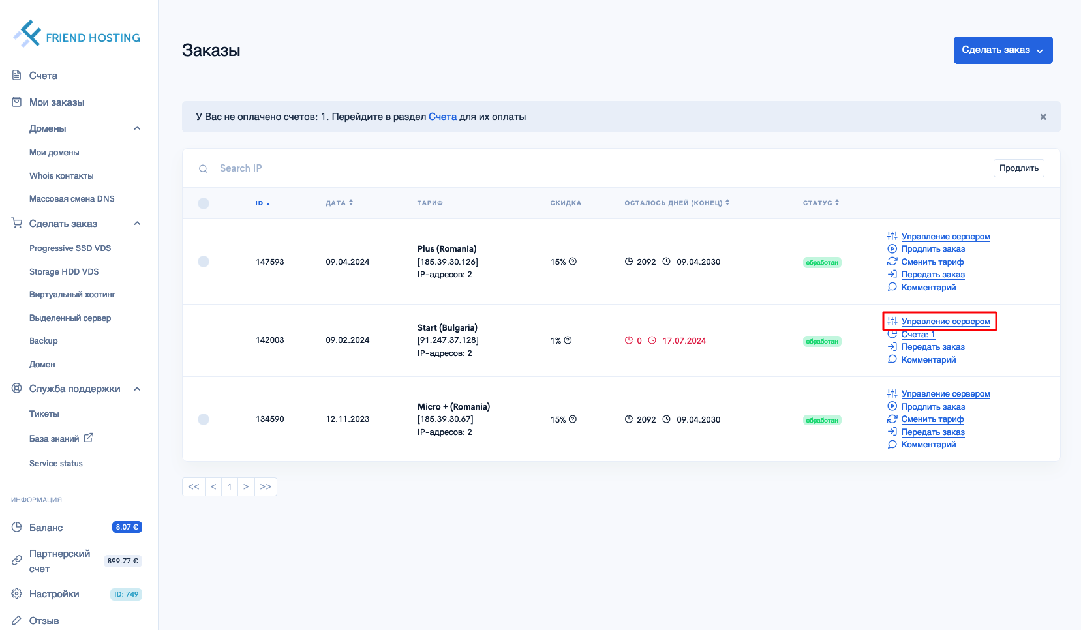Open Whois контакты in the sidebar
The image size is (1081, 630).
(61, 176)
